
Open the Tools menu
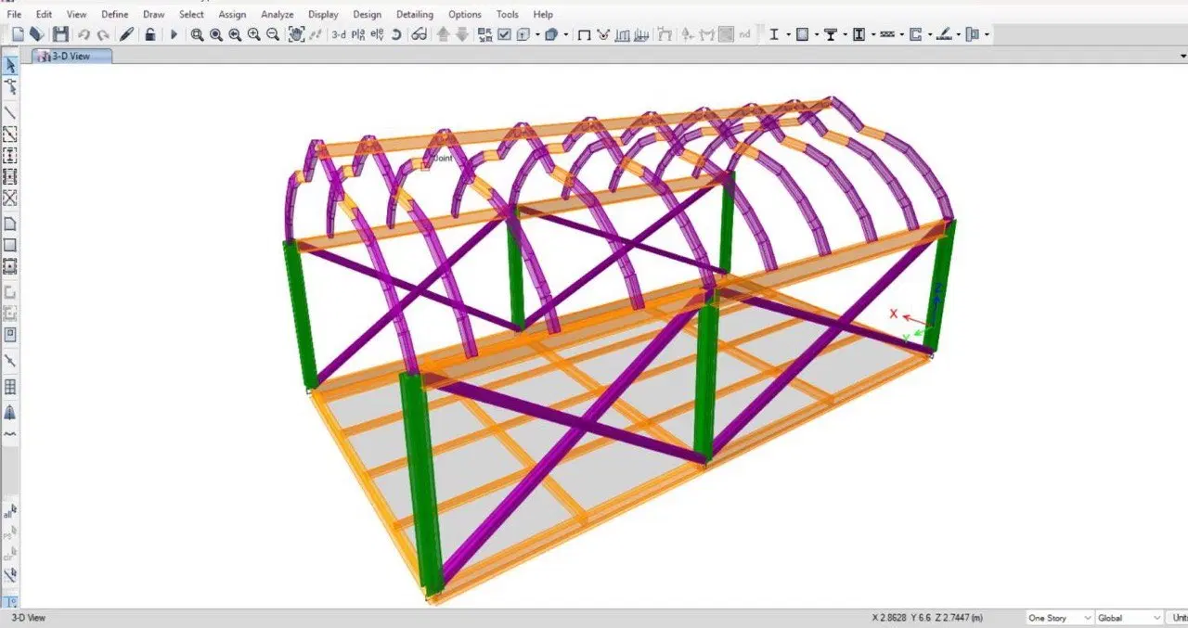click(x=508, y=14)
